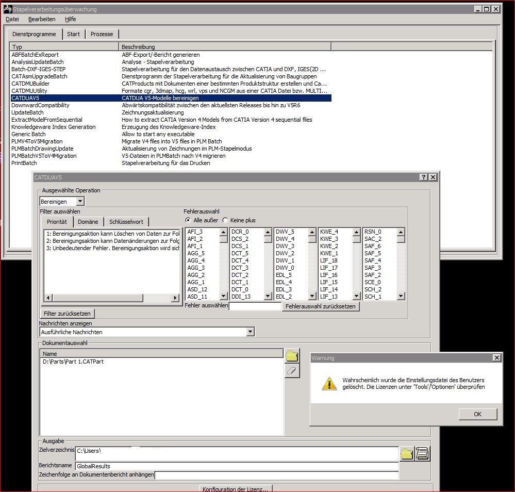Select the AnalysisUpdateBatch utility
Screen dimensions: 515x492
tap(171, 62)
